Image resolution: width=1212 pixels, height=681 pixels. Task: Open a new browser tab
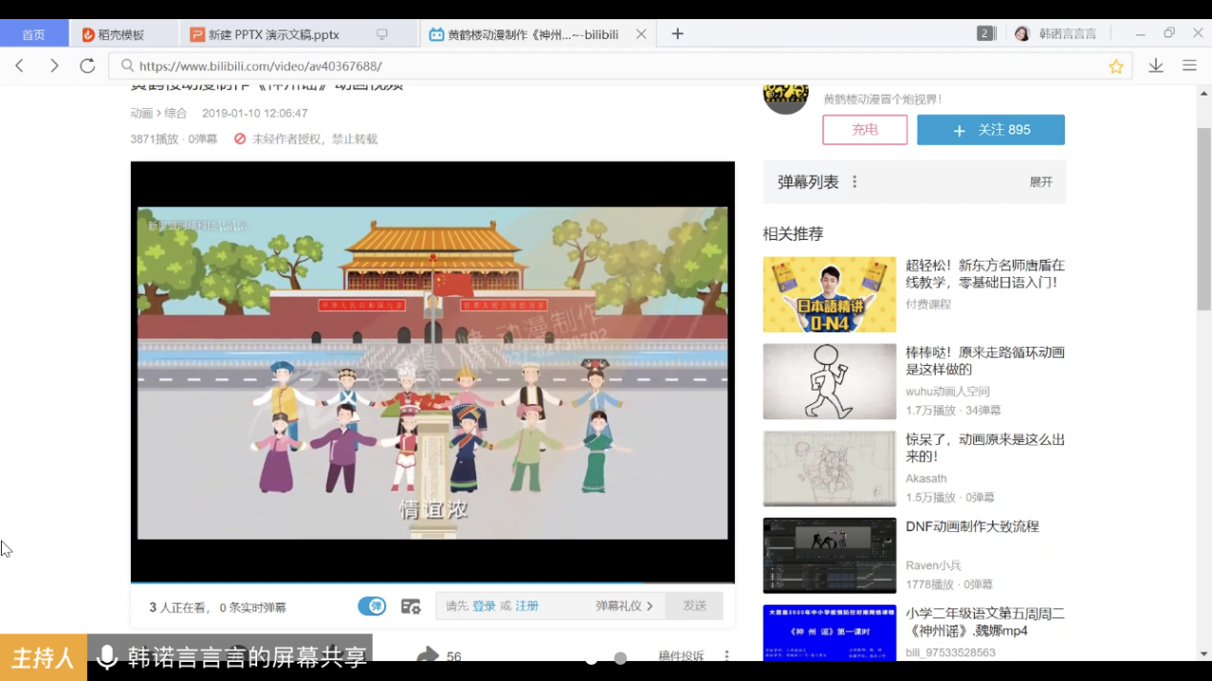(x=677, y=33)
